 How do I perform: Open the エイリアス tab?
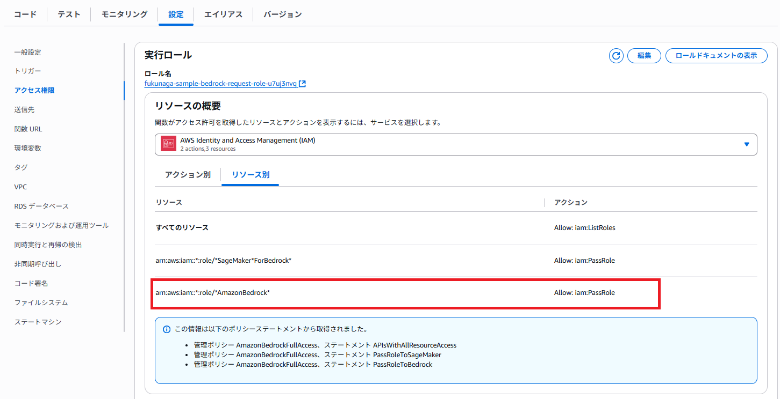coord(223,14)
